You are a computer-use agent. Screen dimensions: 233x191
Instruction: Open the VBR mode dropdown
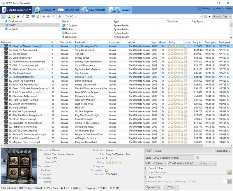pyautogui.click(x=150, y=163)
